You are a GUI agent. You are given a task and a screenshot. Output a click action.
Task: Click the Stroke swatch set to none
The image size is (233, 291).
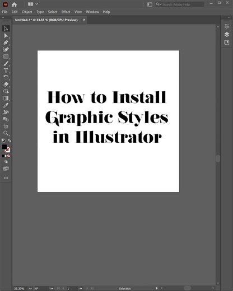(x=7, y=149)
